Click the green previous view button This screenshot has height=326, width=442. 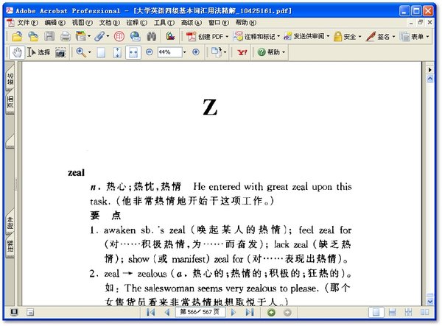[x=271, y=313]
